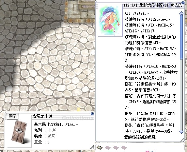Screen dimensions: 187x152
Task: Click the line '技能後延遲-7%、變動詠唱-15'
Action: pos(150,55)
